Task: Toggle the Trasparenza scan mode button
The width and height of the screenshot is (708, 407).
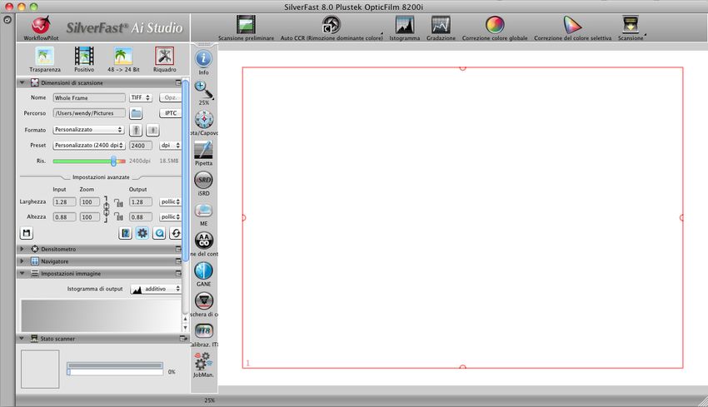Action: coord(43,57)
